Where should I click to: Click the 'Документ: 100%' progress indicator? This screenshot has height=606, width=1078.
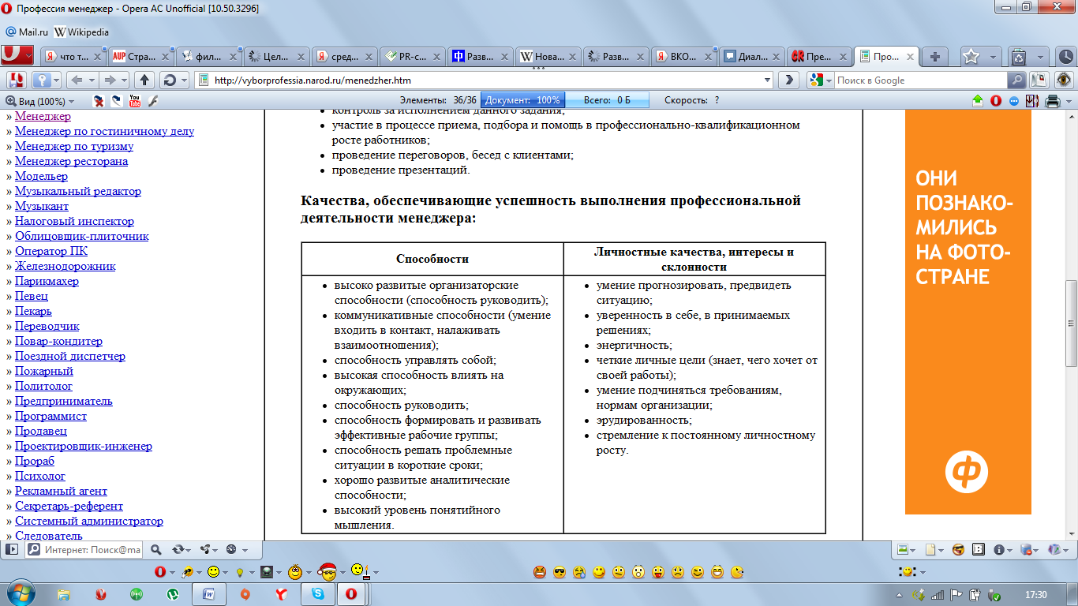pos(522,100)
